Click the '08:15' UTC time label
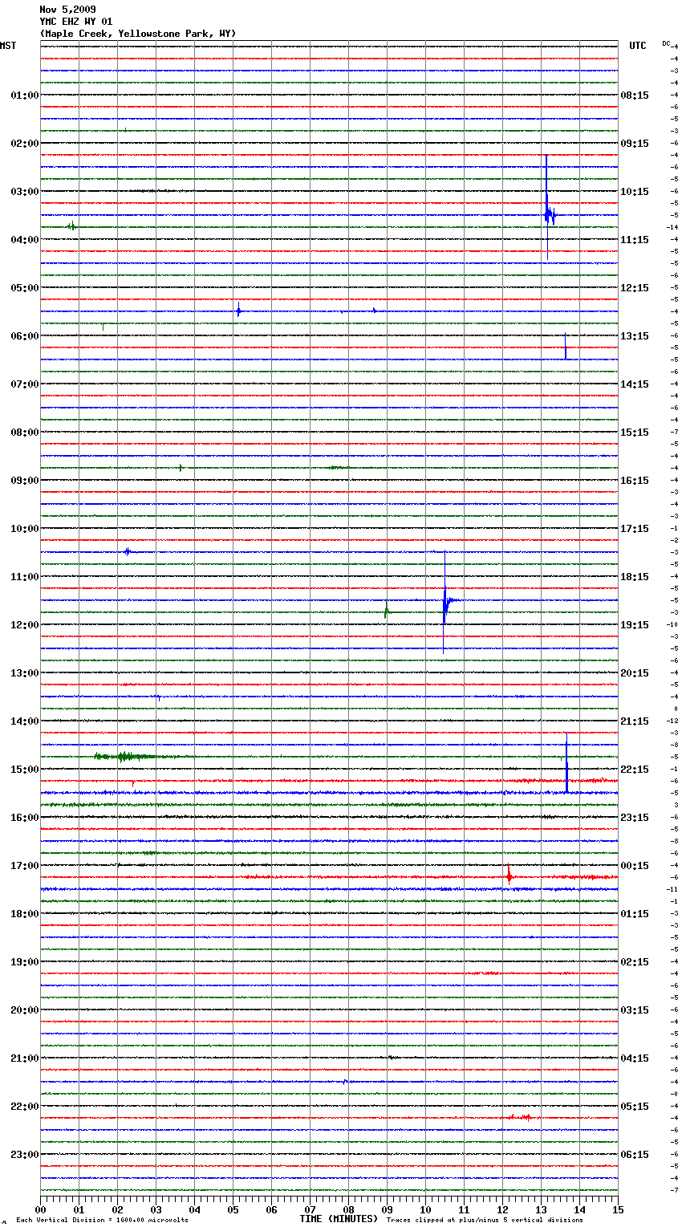This screenshot has width=682, height=1231. (635, 95)
